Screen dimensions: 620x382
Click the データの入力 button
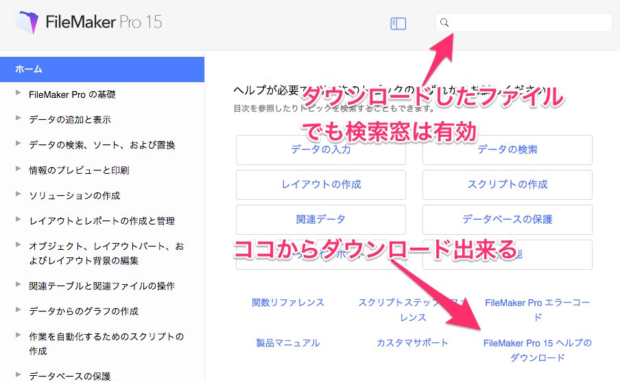pyautogui.click(x=321, y=150)
